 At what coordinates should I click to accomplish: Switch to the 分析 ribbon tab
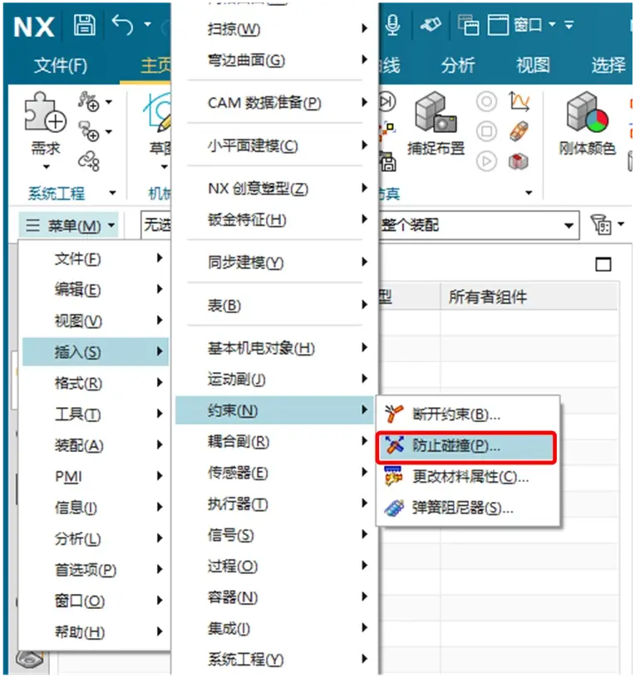[x=458, y=66]
